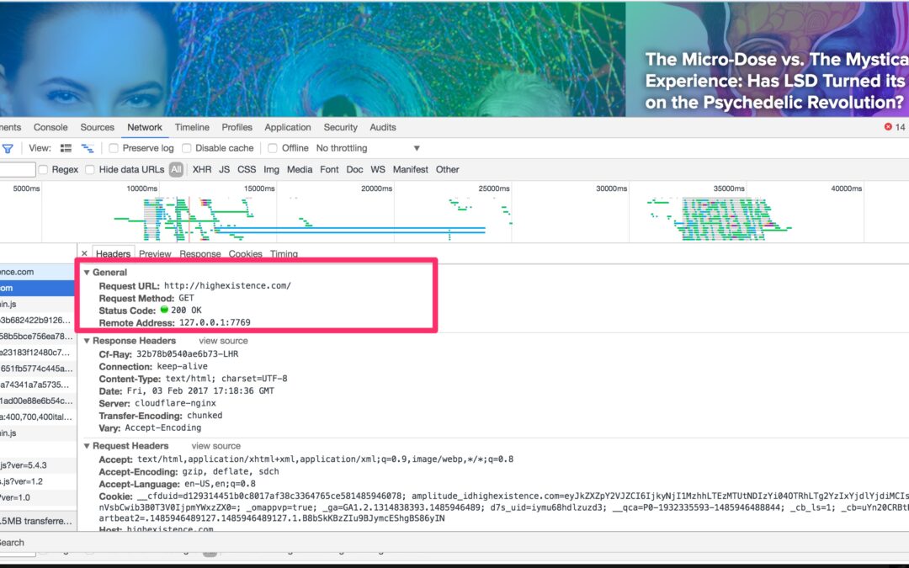Open the Console panel tab
The width and height of the screenshot is (909, 568).
pos(50,128)
